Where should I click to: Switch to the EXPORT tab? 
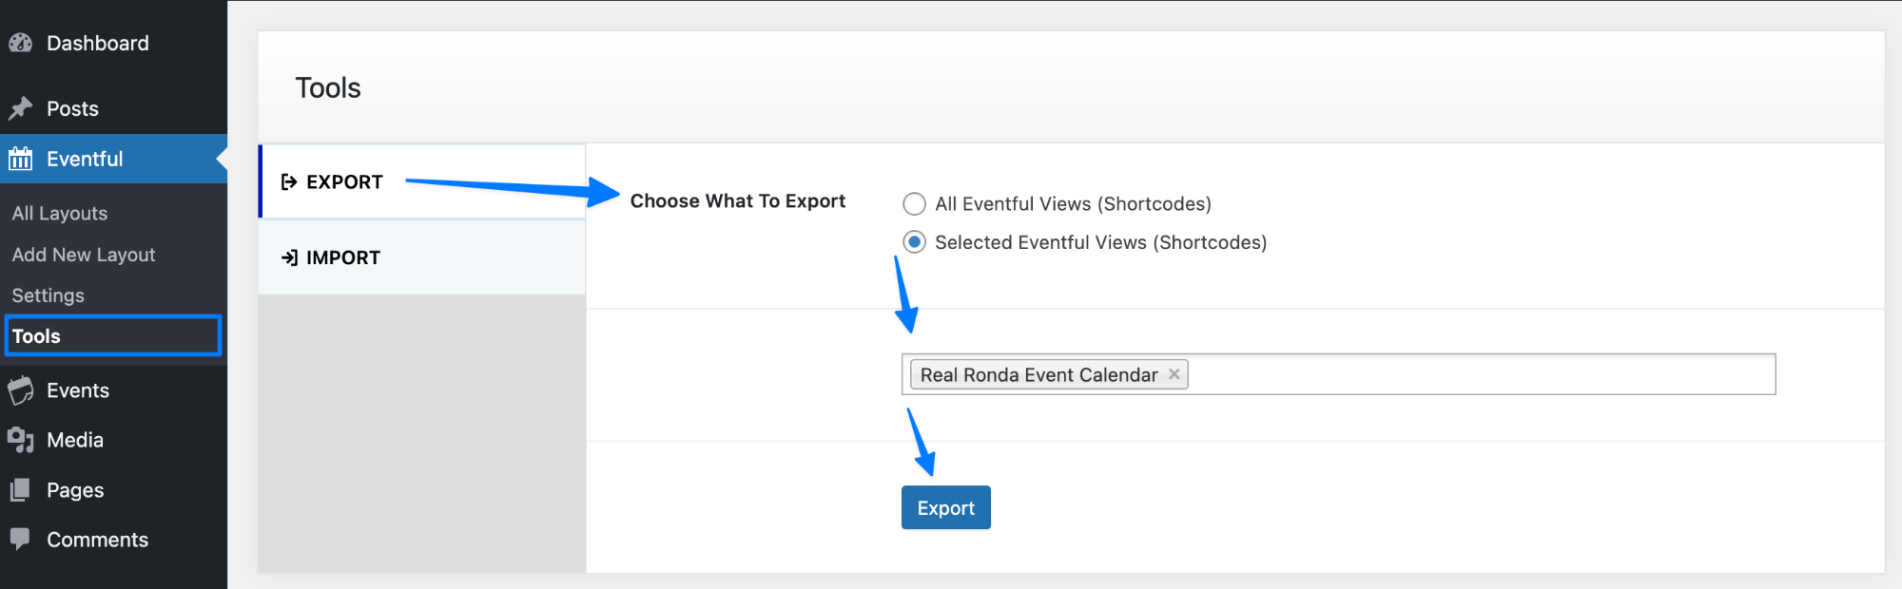pos(342,181)
